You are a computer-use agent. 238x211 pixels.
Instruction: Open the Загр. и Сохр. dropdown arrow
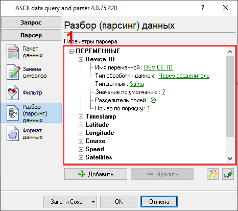(x=93, y=202)
